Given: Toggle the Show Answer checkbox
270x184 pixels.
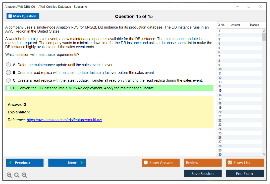Looking at the screenshot, I should (146, 163).
